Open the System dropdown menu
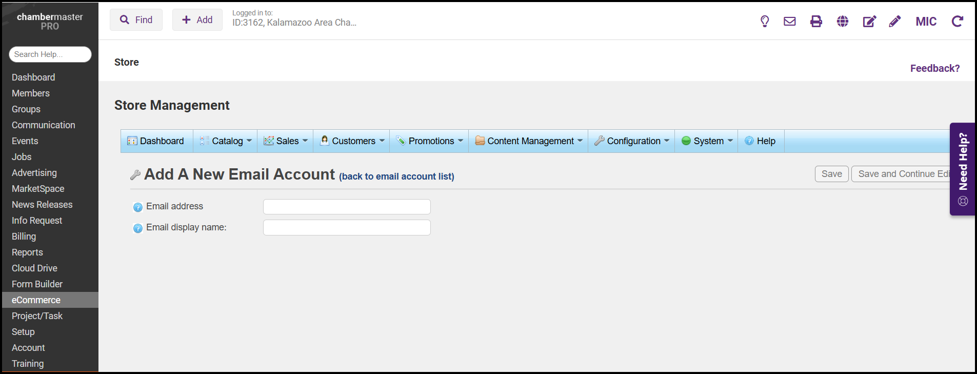This screenshot has width=977, height=374. pos(706,141)
